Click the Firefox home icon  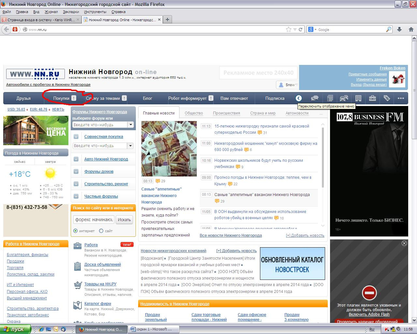point(411,29)
